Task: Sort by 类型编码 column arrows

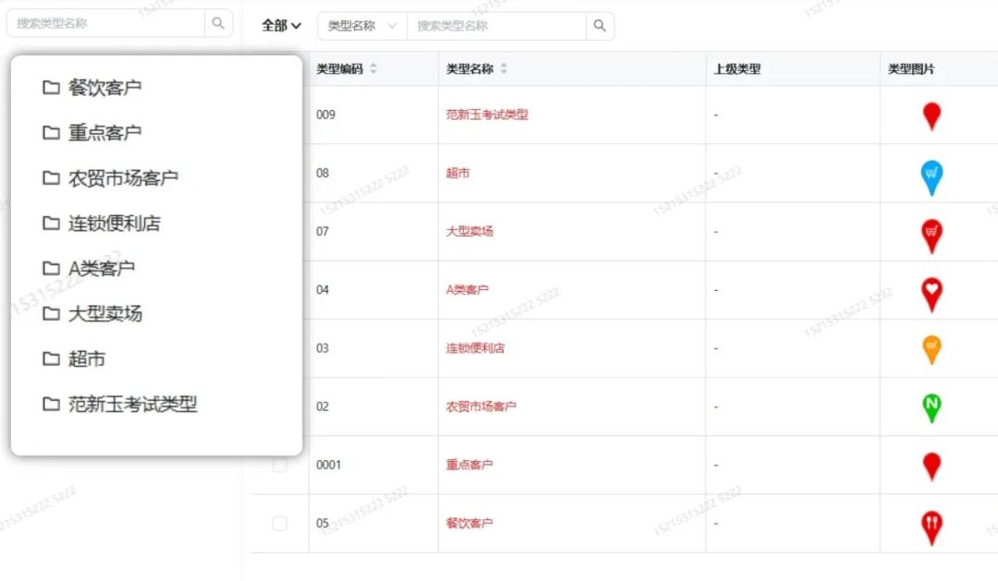Action: tap(373, 68)
